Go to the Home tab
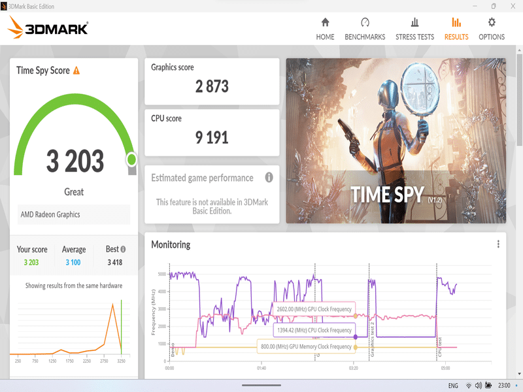 click(325, 29)
